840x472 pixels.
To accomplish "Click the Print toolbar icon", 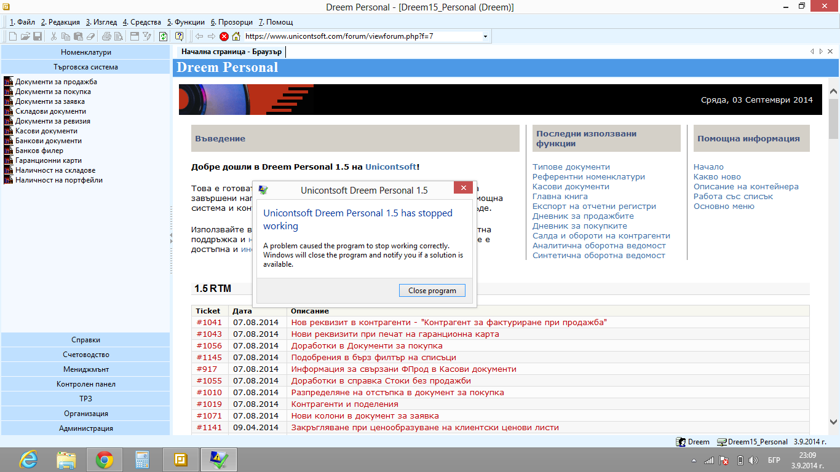I will pos(106,36).
